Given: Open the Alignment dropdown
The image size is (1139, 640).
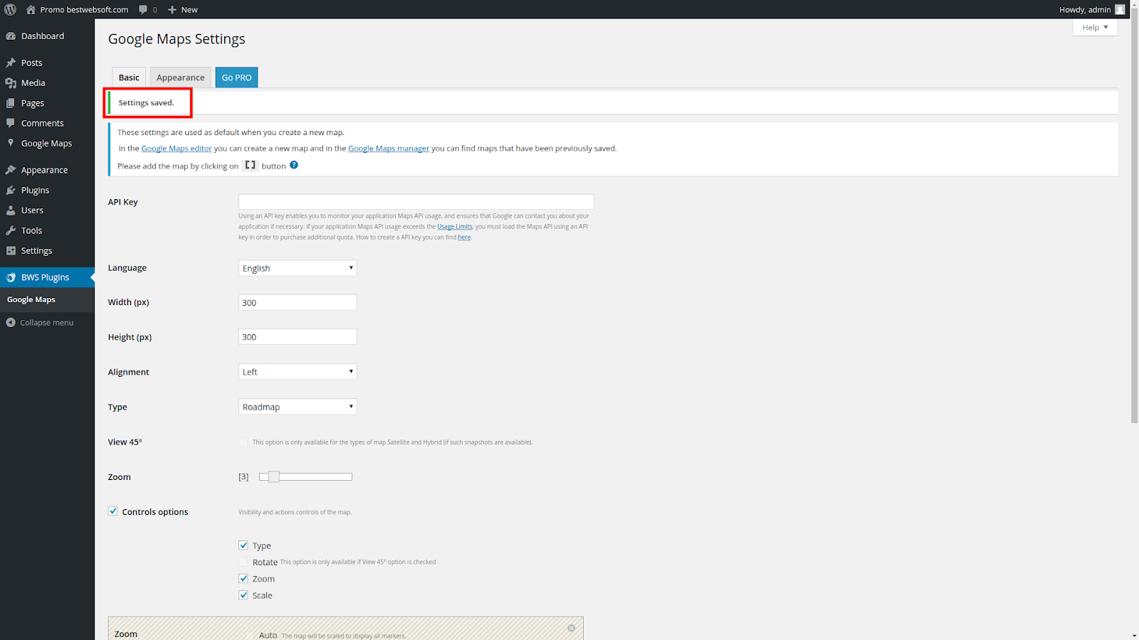Looking at the screenshot, I should 298,372.
